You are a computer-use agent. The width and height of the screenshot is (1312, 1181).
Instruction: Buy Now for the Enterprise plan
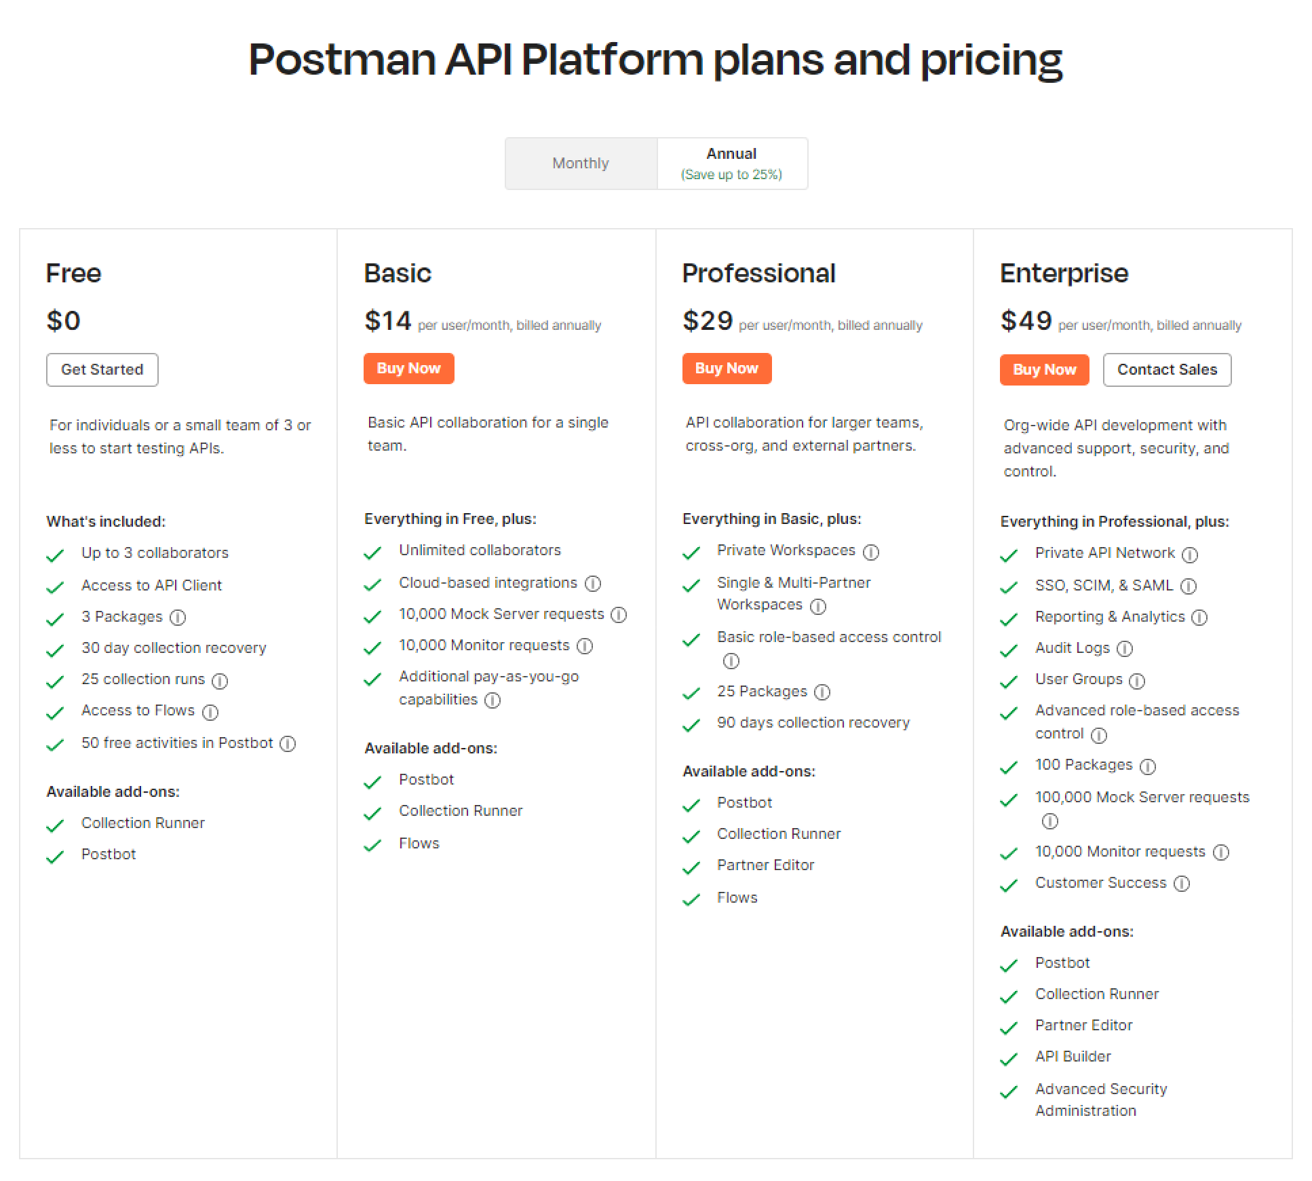1044,369
